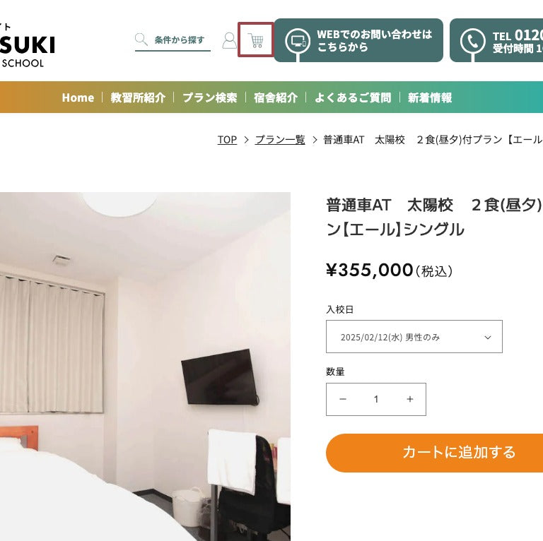Click the chevron arrow of 入校日 selector
Image resolution: width=543 pixels, height=541 pixels.
(x=488, y=338)
